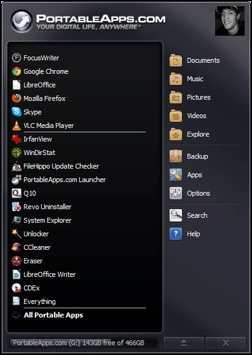Open Q10 via its icon
This screenshot has height=355, width=252.
pos(17,193)
